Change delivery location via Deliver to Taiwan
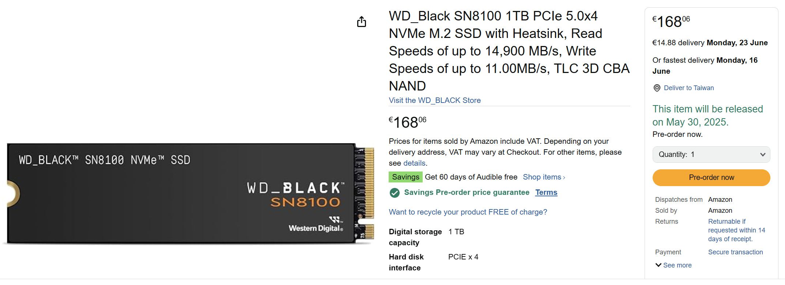 (688, 88)
